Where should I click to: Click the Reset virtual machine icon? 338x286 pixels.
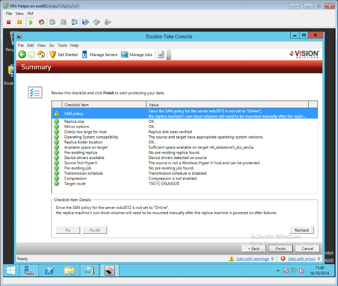(x=41, y=22)
